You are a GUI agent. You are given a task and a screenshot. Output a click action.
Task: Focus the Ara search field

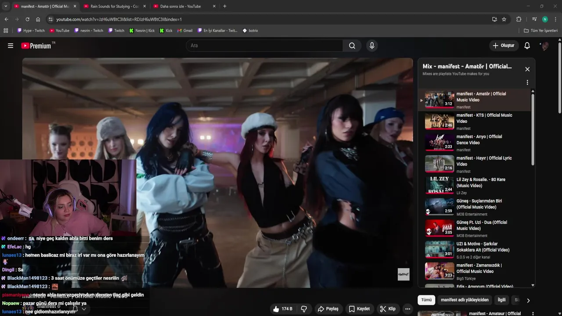pyautogui.click(x=264, y=46)
